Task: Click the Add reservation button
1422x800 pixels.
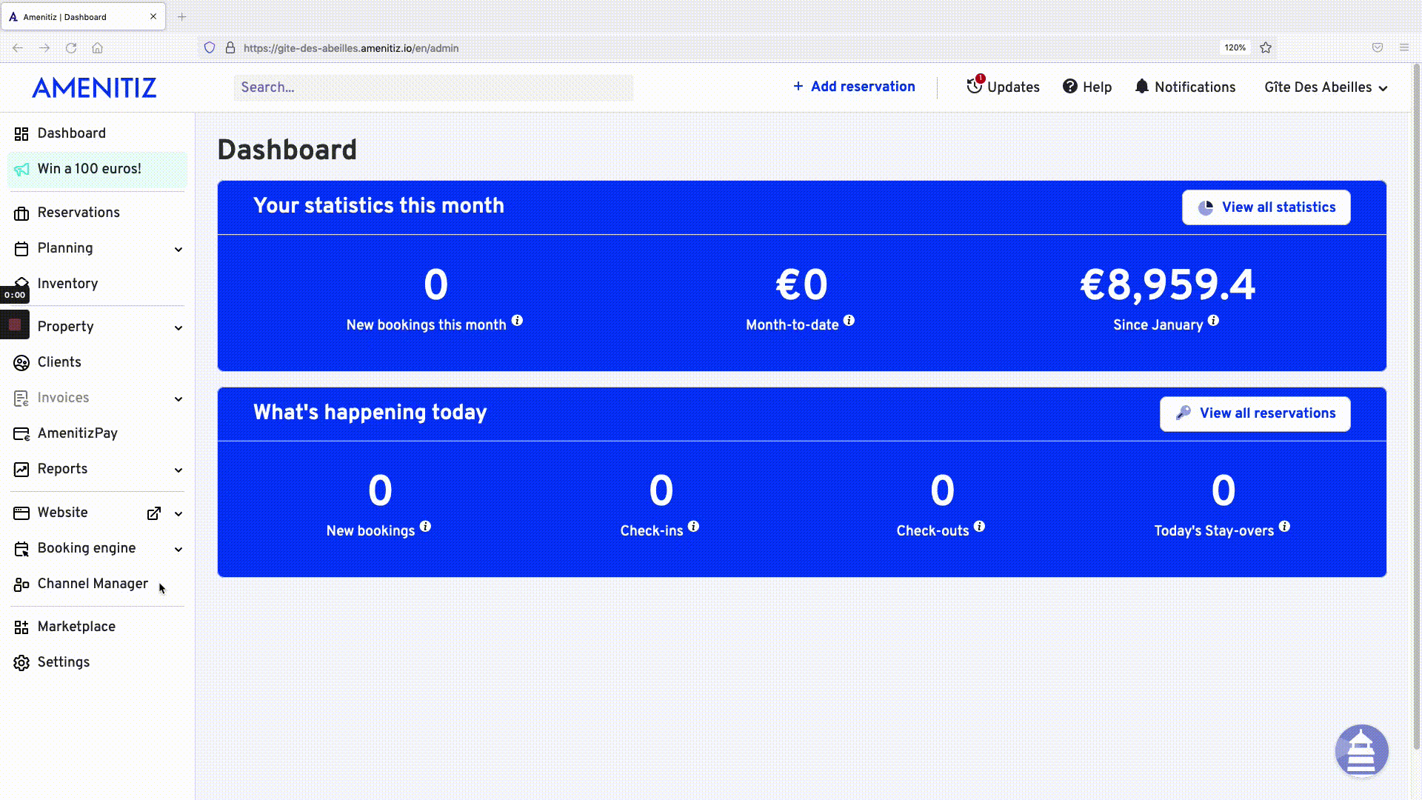Action: (x=854, y=87)
